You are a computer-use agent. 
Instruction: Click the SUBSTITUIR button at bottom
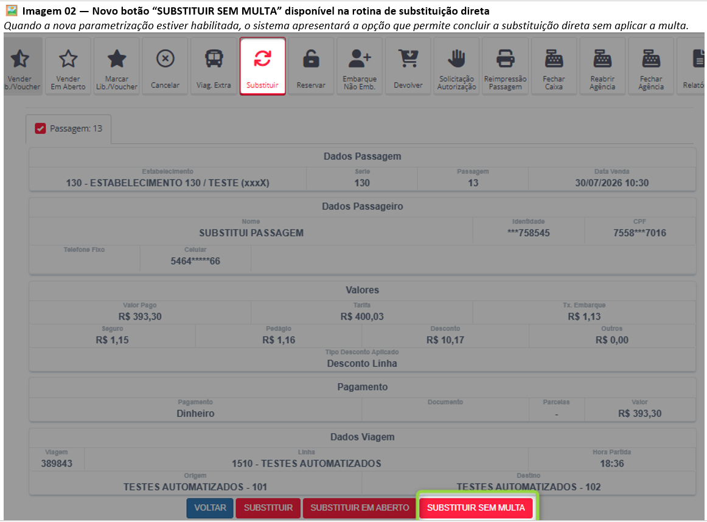point(268,508)
